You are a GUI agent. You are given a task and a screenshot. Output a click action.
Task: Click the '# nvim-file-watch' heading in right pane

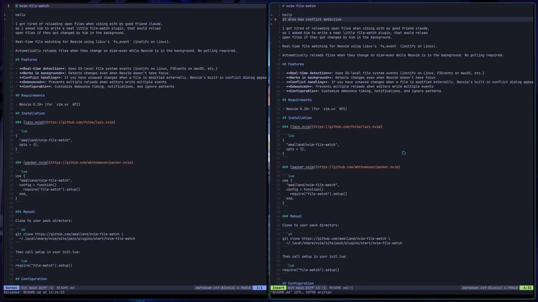point(299,6)
